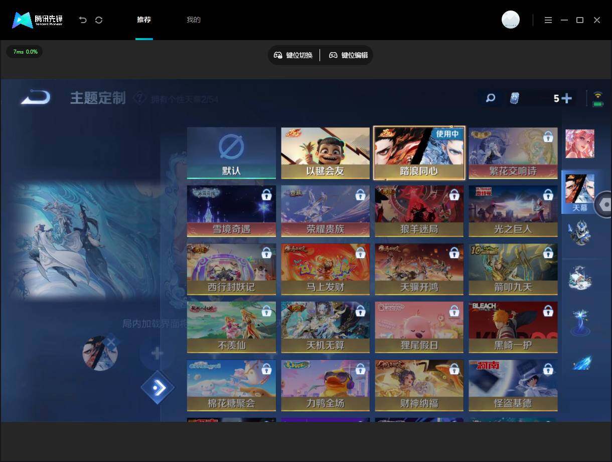Select the 箭叩九天 theme card
The image size is (612, 462).
[513, 269]
